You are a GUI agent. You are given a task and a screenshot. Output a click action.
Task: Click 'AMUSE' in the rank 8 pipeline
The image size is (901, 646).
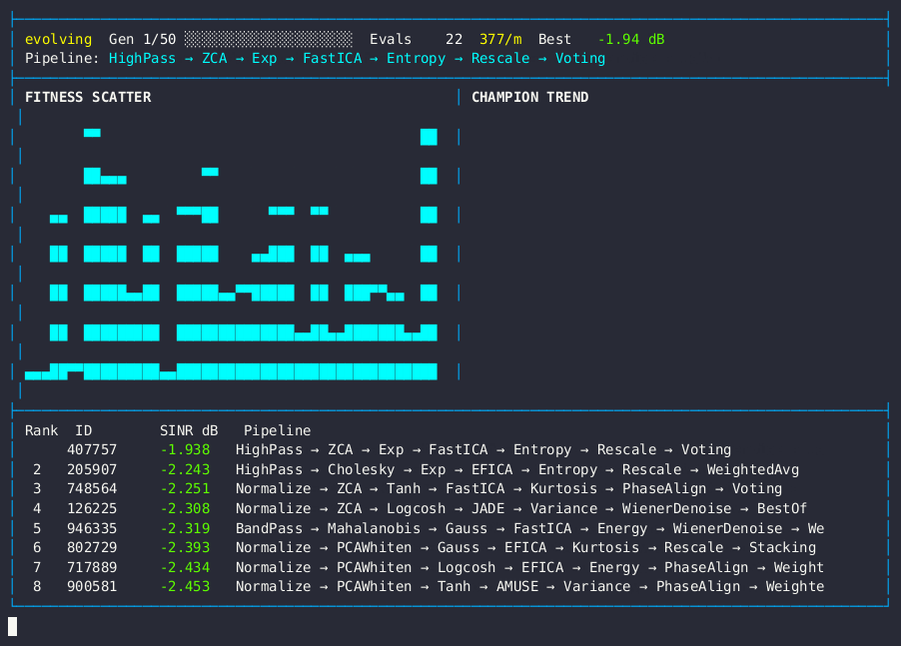pyautogui.click(x=517, y=587)
